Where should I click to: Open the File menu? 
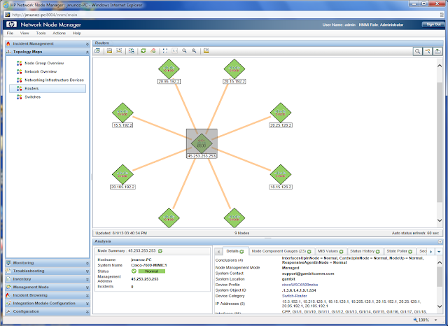pyautogui.click(x=10, y=33)
